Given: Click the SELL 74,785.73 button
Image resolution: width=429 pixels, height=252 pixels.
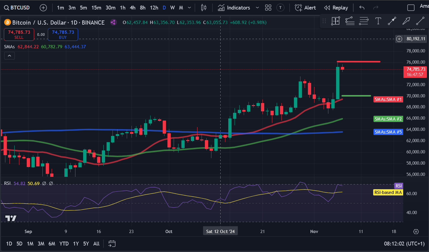Looking at the screenshot, I should [19, 34].
